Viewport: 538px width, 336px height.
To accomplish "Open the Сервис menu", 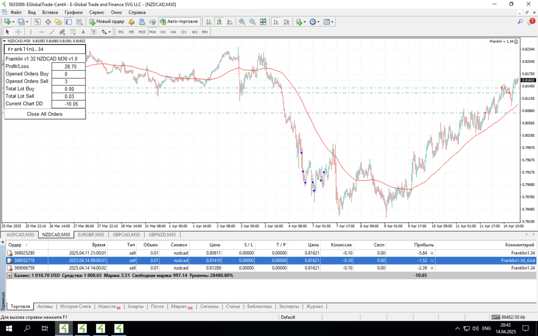I will pos(97,13).
